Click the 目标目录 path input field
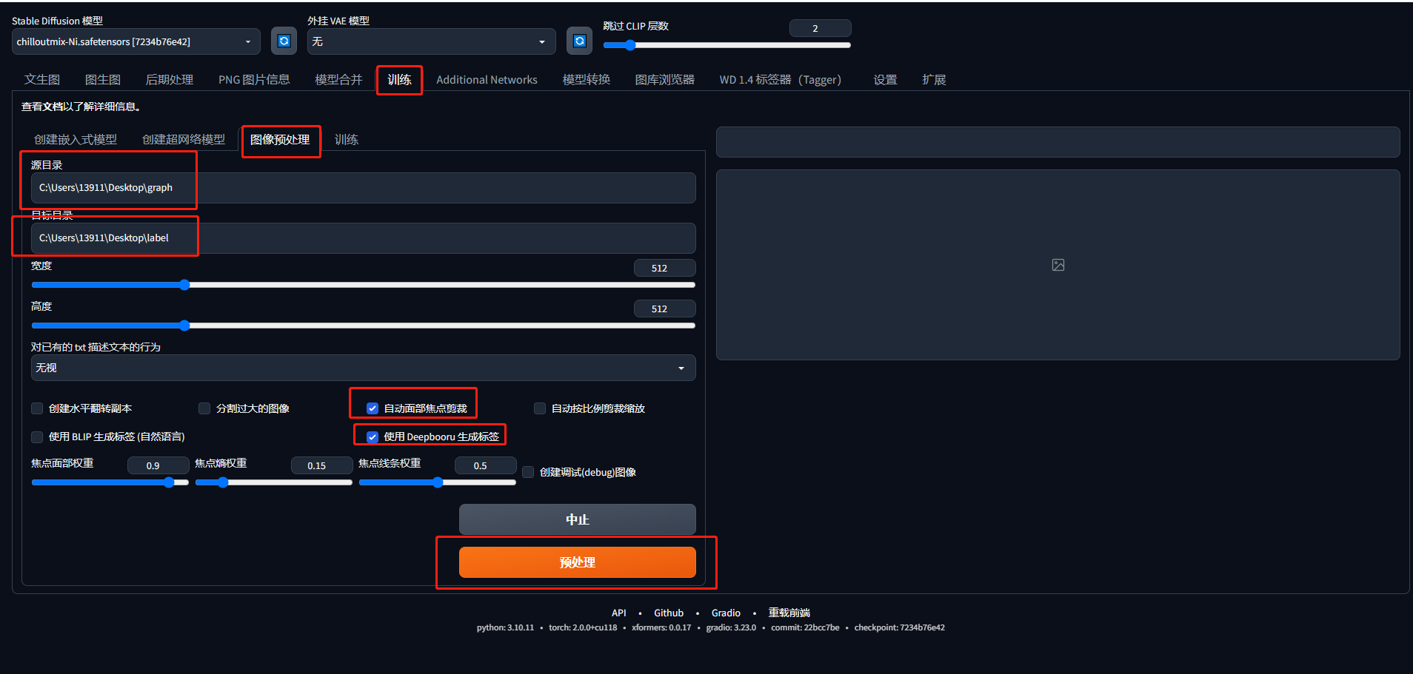This screenshot has width=1413, height=674. 363,238
